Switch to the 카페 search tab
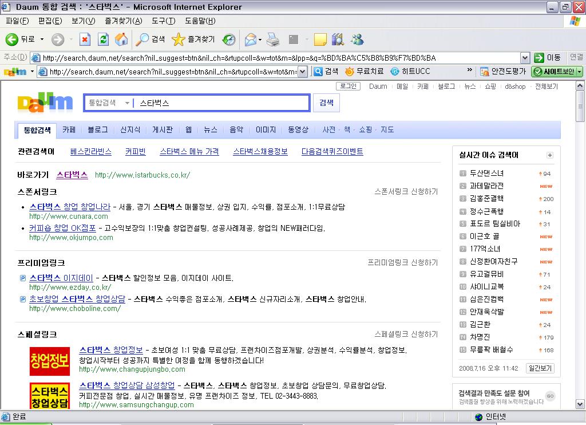This screenshot has height=425, width=586. [69, 130]
